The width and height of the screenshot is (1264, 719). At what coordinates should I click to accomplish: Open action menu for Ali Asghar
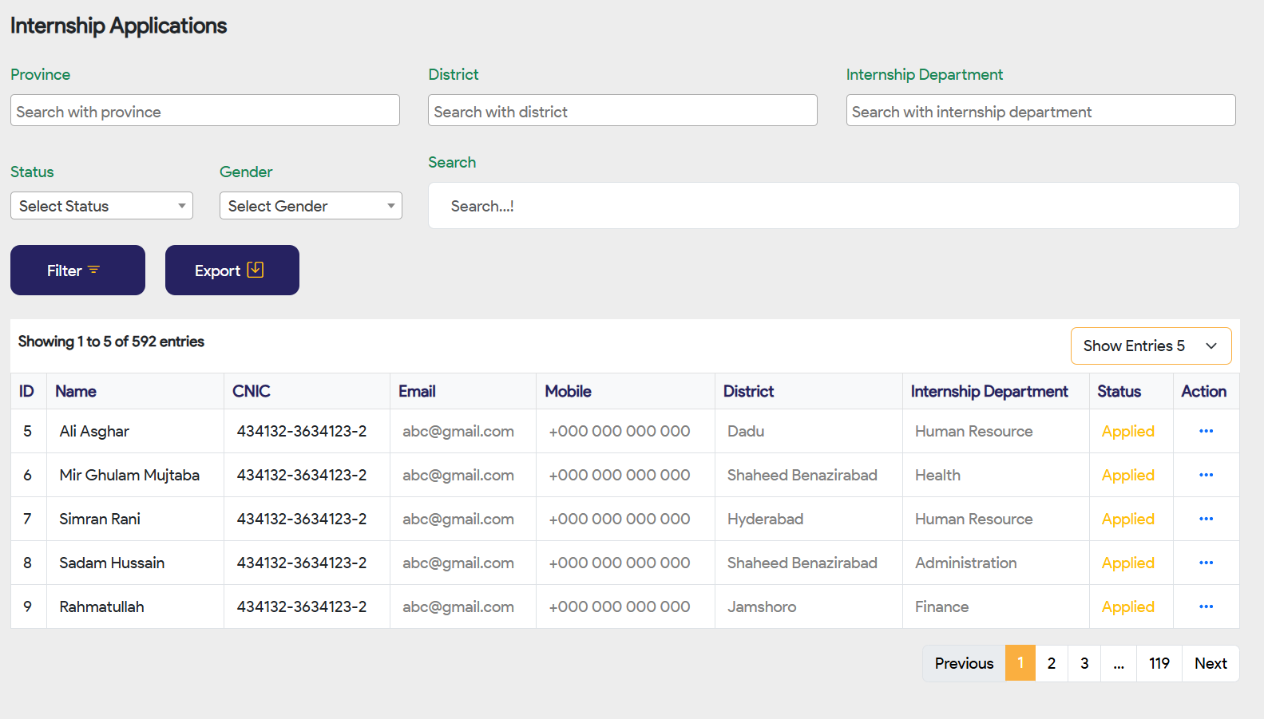point(1206,431)
